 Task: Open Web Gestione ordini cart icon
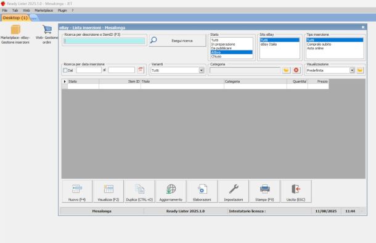pos(47,35)
